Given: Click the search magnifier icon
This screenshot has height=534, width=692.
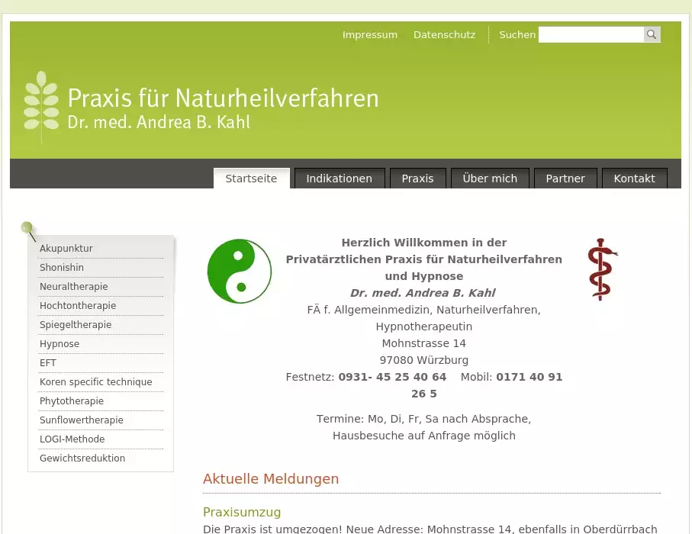Looking at the screenshot, I should click(652, 35).
